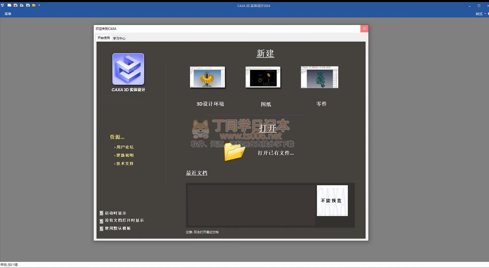Close the 欢迎来到CAXA welcome dialog
Screen dimensions: 489x268
coord(364,29)
